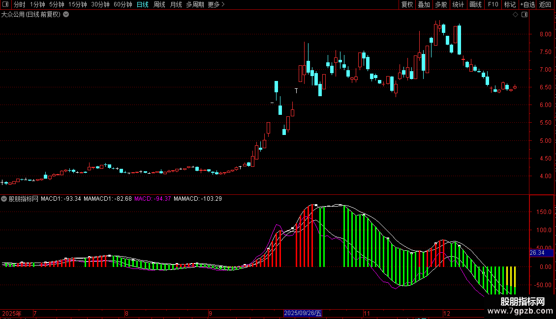Click the highlighted 2025/09/26/五 date marker
The width and height of the screenshot is (556, 319).
pos(303,313)
